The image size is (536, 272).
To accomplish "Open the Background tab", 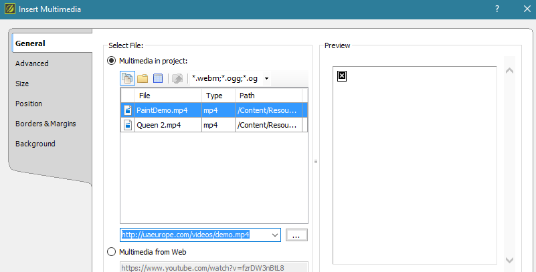I will 35,144.
